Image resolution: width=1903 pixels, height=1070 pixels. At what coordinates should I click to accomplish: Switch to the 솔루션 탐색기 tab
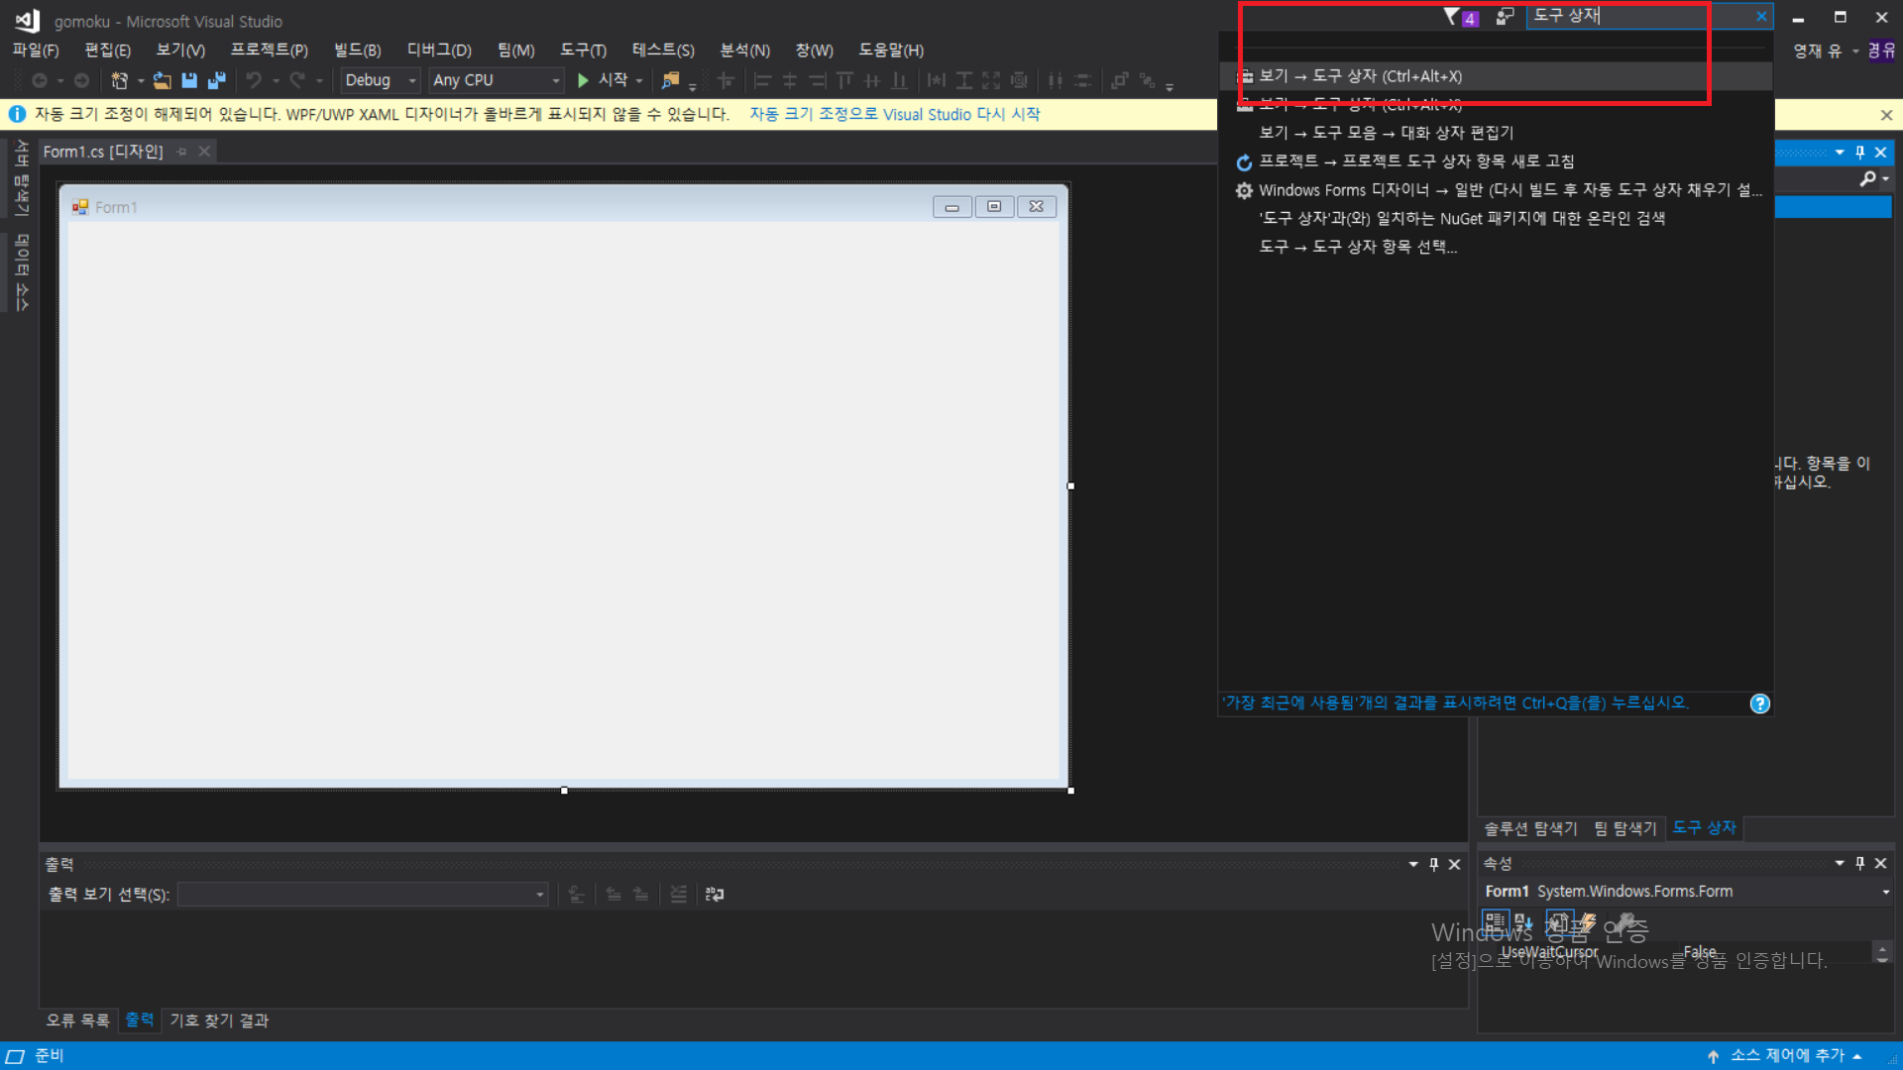tap(1530, 828)
